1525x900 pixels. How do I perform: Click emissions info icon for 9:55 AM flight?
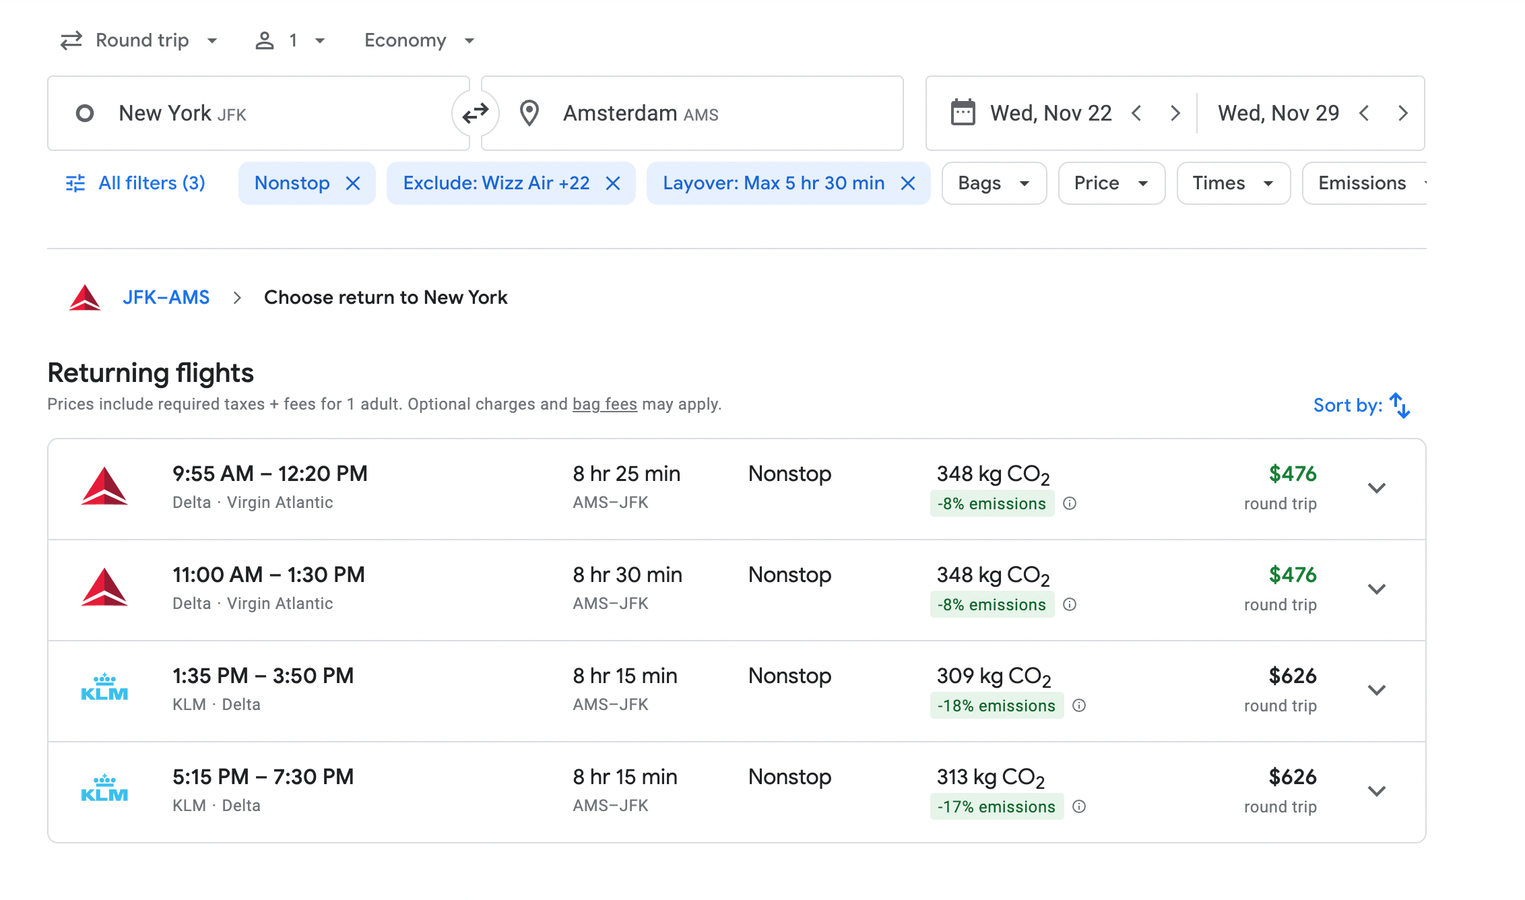[1070, 503]
